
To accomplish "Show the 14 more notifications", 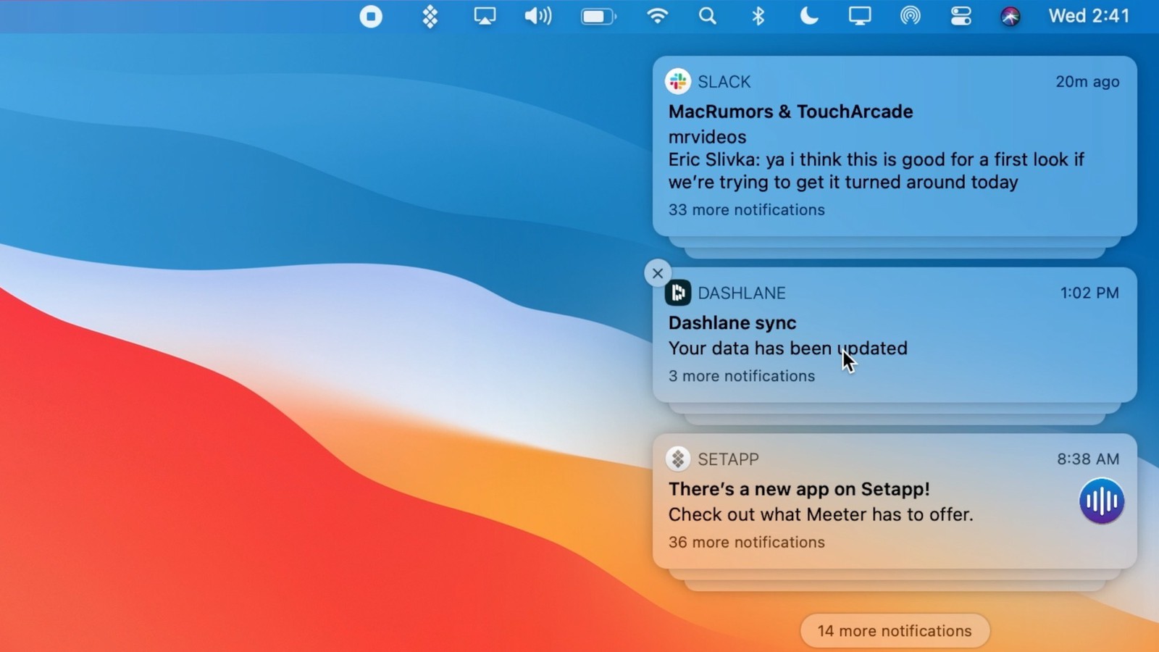I will pyautogui.click(x=894, y=630).
